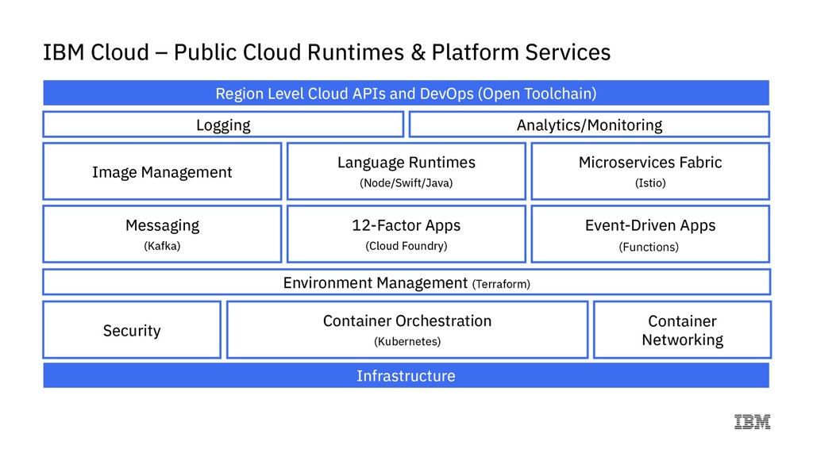
Task: Click the 12-Factor Apps heading
Action: pos(406,225)
